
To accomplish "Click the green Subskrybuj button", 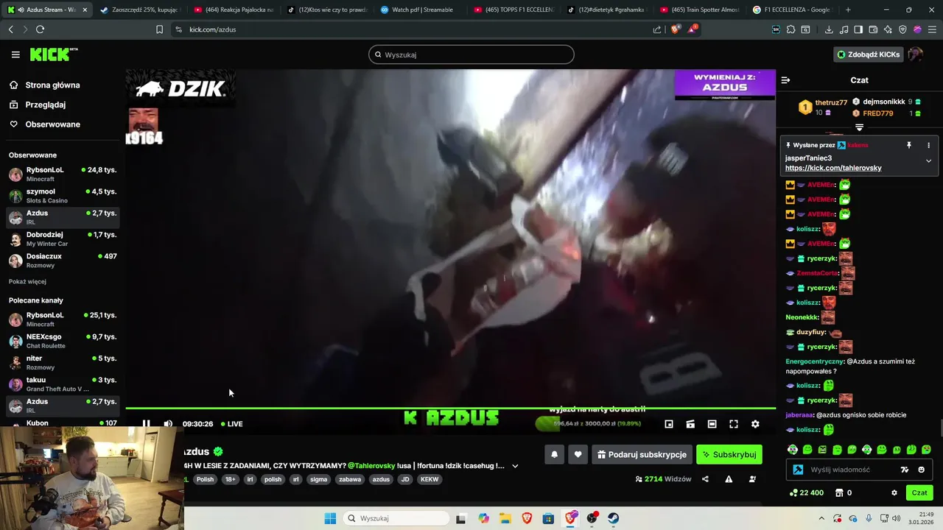I will (x=729, y=455).
